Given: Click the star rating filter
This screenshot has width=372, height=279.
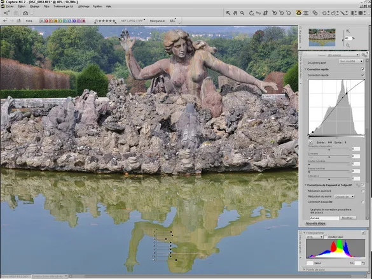Looking at the screenshot, I should click(x=106, y=21).
